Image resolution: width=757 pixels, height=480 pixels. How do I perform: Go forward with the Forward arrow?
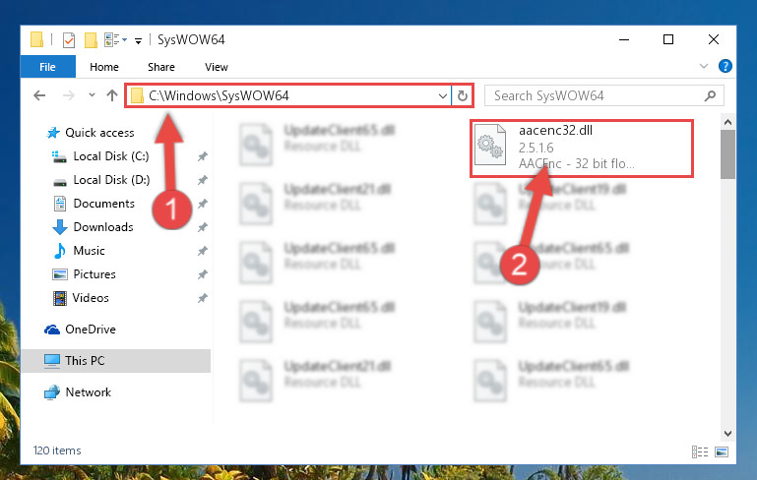(x=69, y=95)
